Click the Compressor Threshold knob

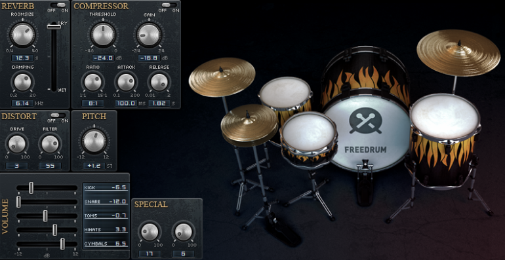click(x=103, y=34)
